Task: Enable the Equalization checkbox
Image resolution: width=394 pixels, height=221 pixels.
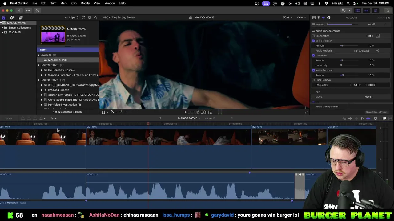Action: tap(313, 36)
